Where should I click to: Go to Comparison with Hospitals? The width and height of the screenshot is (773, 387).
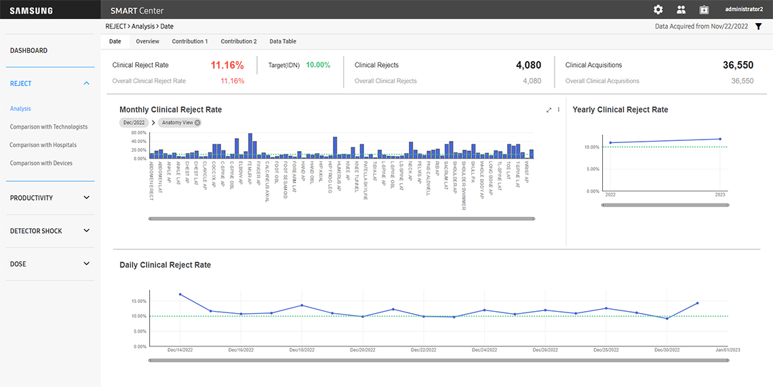[43, 145]
